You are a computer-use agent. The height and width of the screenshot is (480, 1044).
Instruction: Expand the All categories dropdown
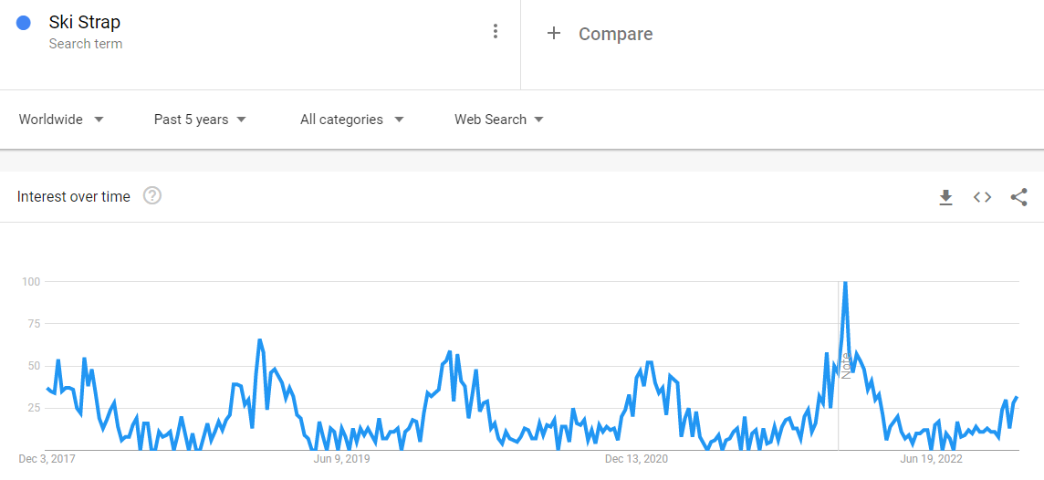[351, 120]
